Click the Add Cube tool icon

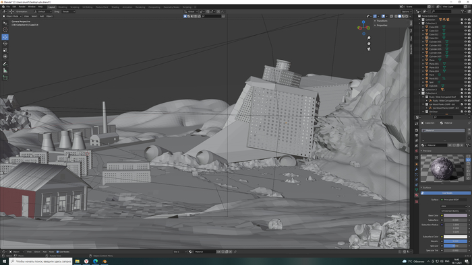click(x=5, y=78)
